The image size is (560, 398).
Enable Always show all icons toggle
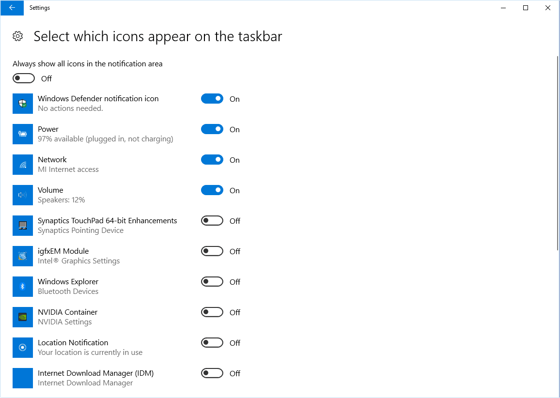[x=24, y=78]
